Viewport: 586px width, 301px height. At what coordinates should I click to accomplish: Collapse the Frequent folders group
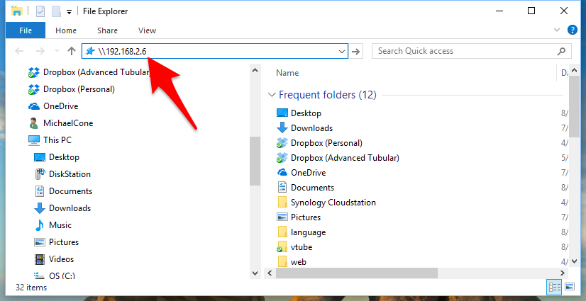click(x=272, y=95)
